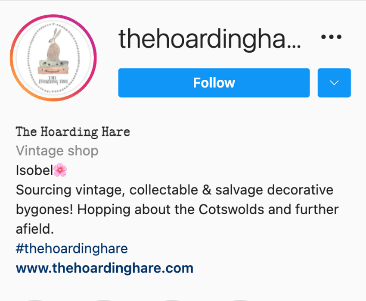366x301 pixels.
Task: Open the three-dots profile options menu
Action: point(331,37)
